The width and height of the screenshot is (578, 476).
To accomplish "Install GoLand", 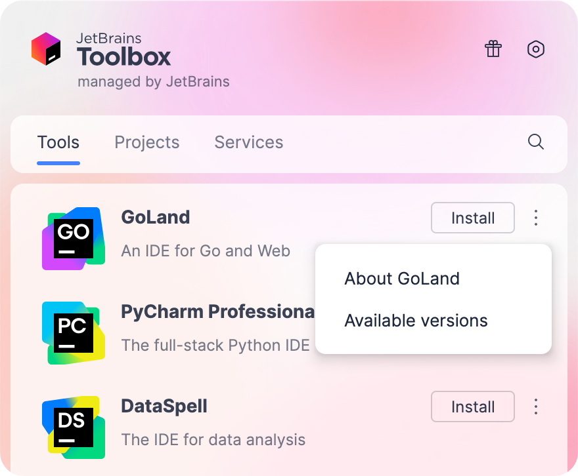I will (x=472, y=218).
